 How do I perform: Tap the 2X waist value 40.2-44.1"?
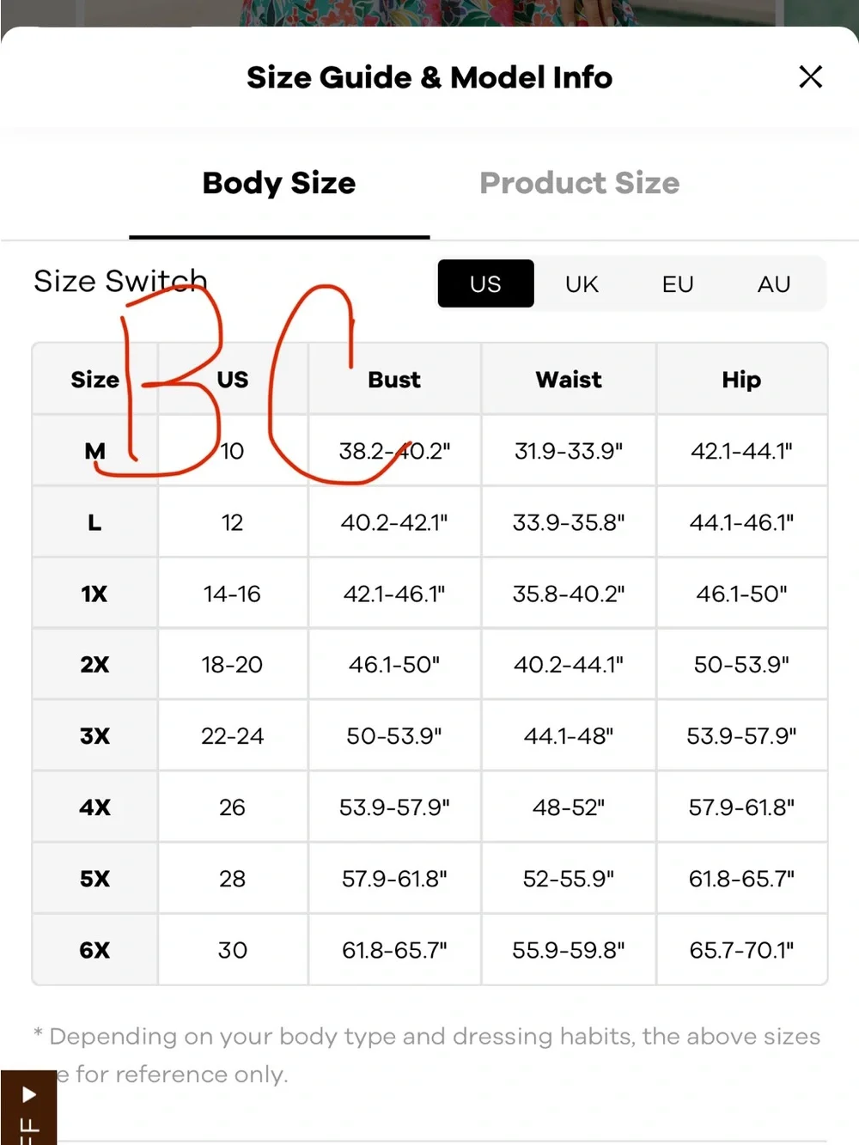[569, 665]
